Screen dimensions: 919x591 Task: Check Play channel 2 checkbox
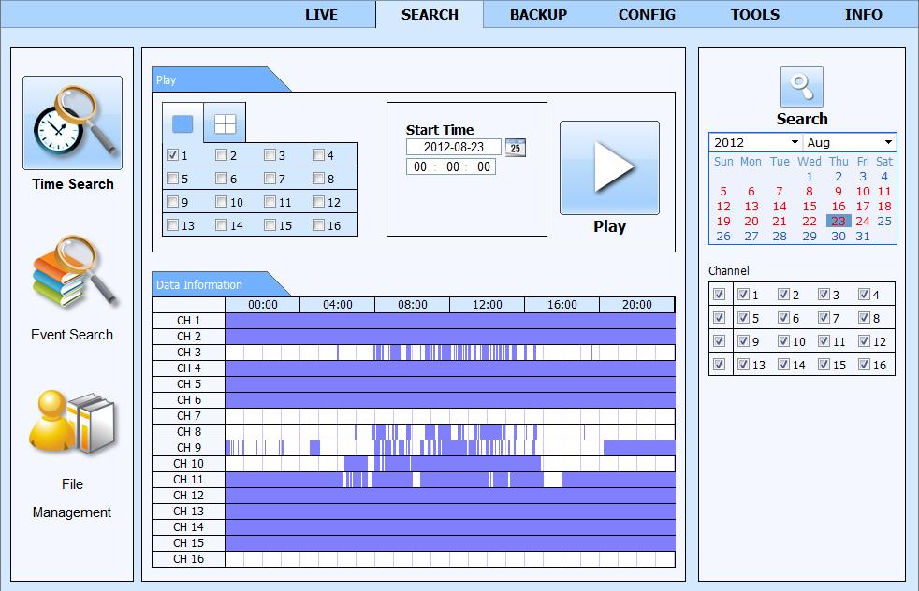221,155
